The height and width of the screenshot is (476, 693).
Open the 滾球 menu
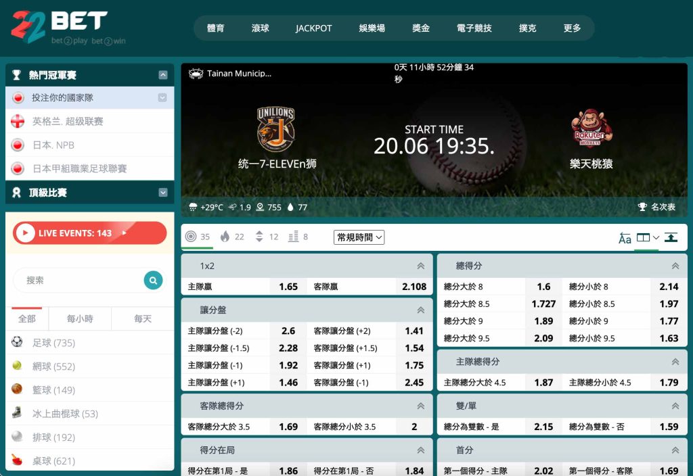click(x=261, y=28)
